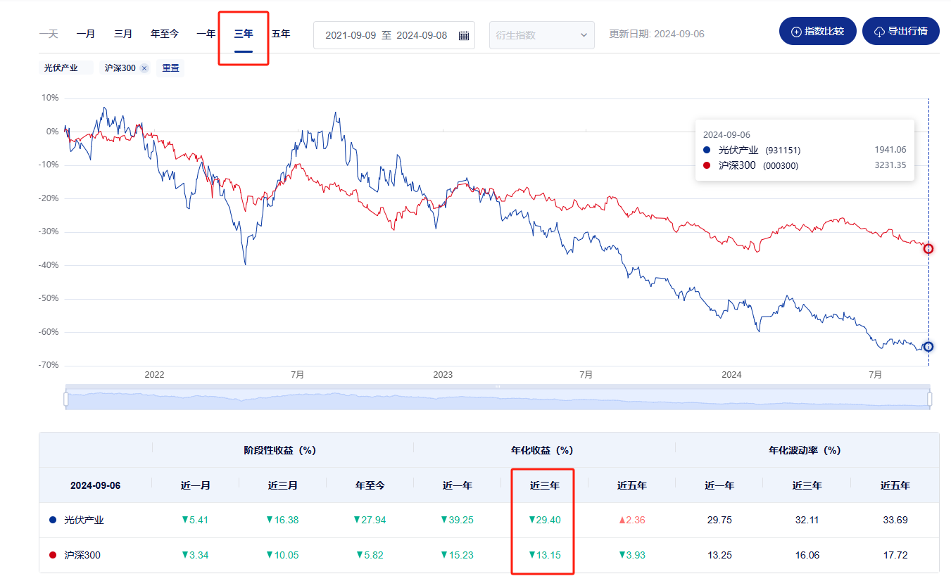This screenshot has width=951, height=581.
Task: Click the blue endpoint marker on 光伏产业 line
Action: click(x=928, y=346)
